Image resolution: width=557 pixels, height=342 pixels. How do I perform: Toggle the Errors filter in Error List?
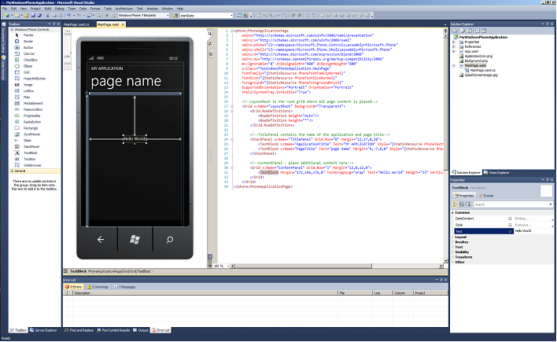pyautogui.click(x=73, y=287)
